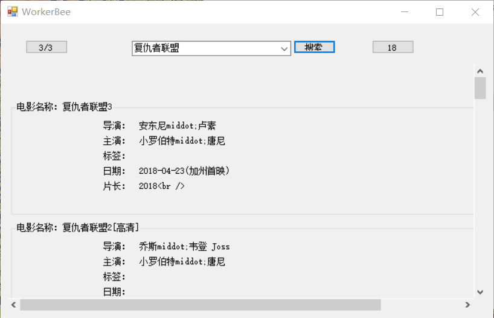Minimize the WorkerBee window
Viewport: 494px width, 318px height.
(405, 12)
